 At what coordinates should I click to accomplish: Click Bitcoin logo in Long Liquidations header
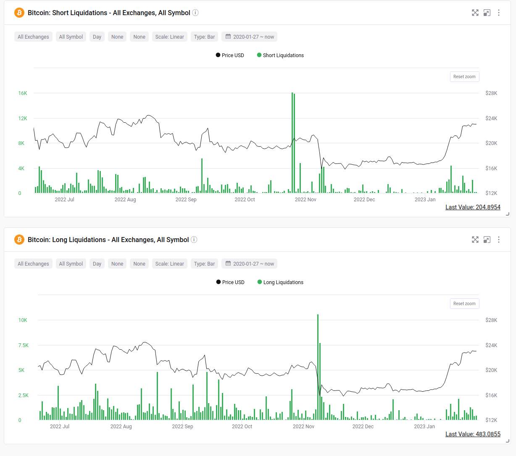[19, 240]
